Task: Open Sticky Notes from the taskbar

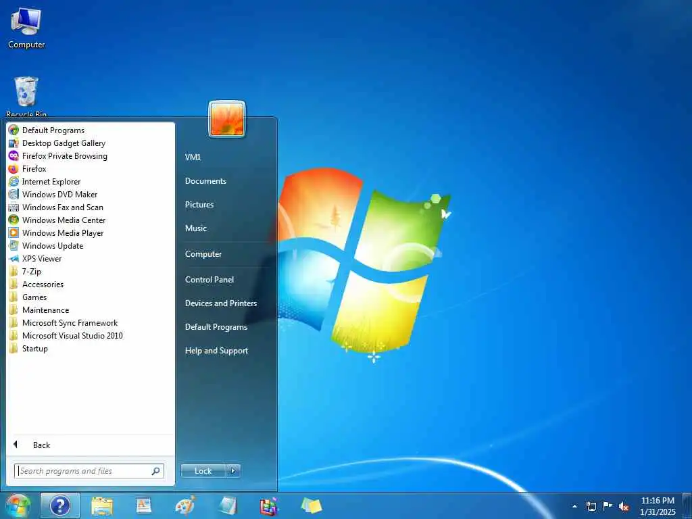Action: [x=311, y=505]
